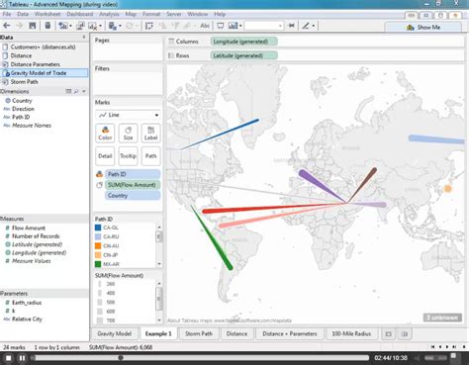This screenshot has width=469, height=365.
Task: Select the Example 1 sheet tab
Action: point(158,333)
